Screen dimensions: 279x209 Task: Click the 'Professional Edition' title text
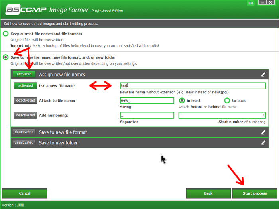pyautogui.click(x=107, y=11)
